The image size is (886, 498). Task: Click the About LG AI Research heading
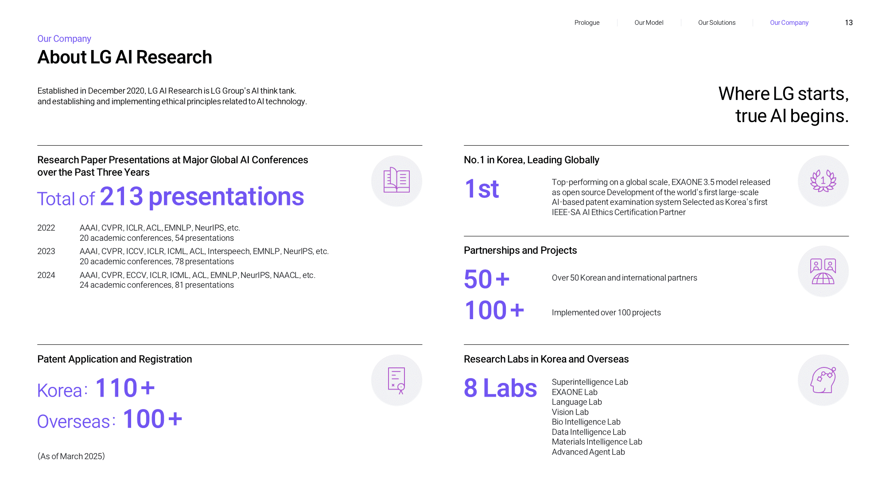click(x=124, y=57)
